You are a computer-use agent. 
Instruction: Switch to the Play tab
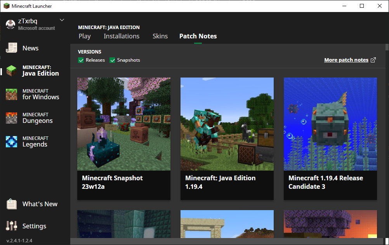(x=85, y=36)
